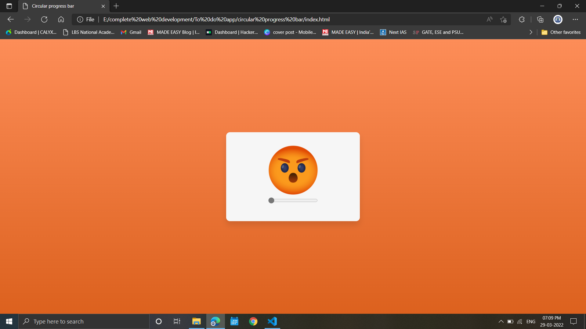Viewport: 586px width, 329px height.
Task: Start Read aloud for this page
Action: (x=489, y=19)
